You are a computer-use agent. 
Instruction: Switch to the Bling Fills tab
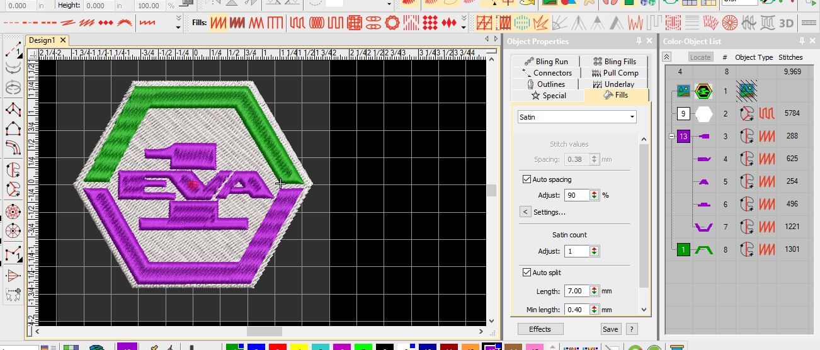coord(615,61)
